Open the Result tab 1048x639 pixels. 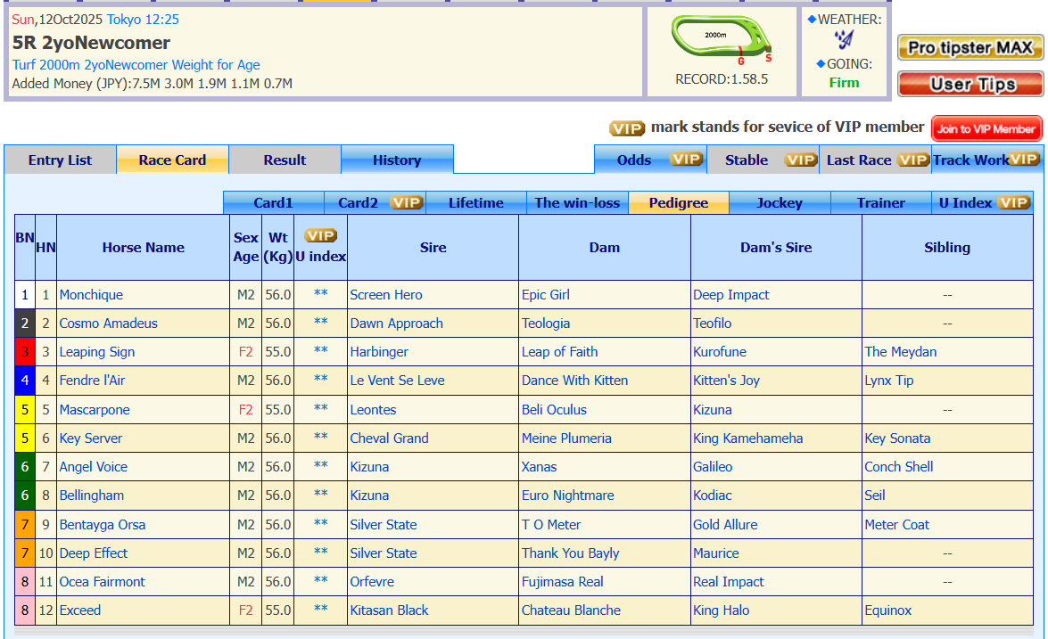pyautogui.click(x=285, y=160)
